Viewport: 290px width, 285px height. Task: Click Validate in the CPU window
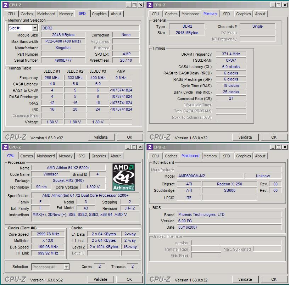pos(100,279)
